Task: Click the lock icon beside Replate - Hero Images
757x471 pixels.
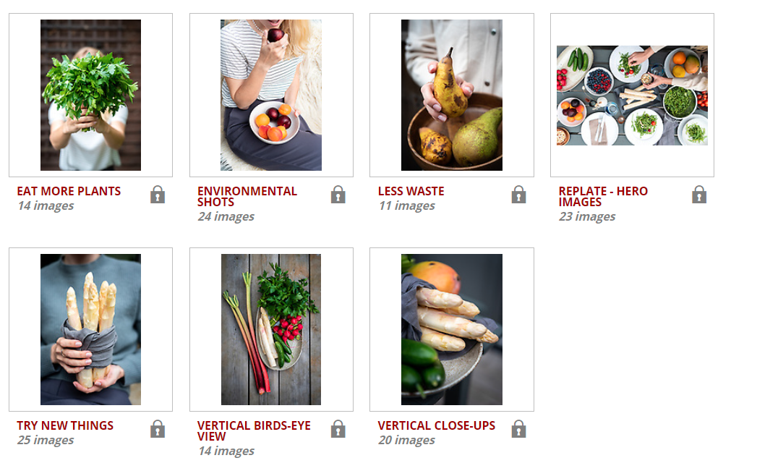Action: point(699,195)
